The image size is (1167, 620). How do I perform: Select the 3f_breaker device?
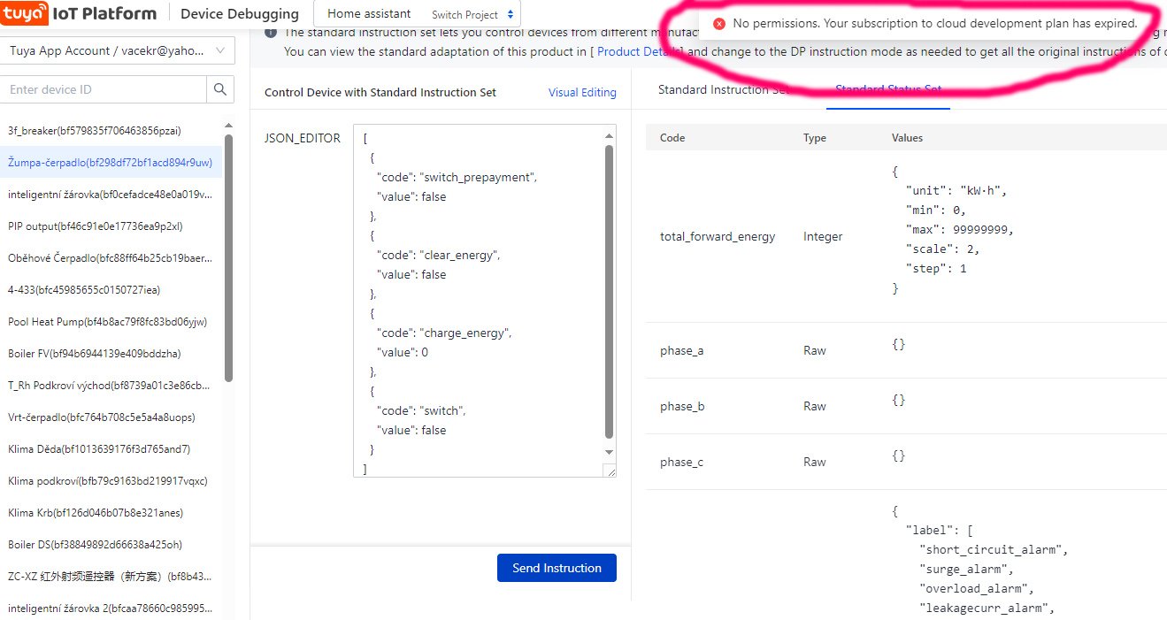tap(95, 131)
